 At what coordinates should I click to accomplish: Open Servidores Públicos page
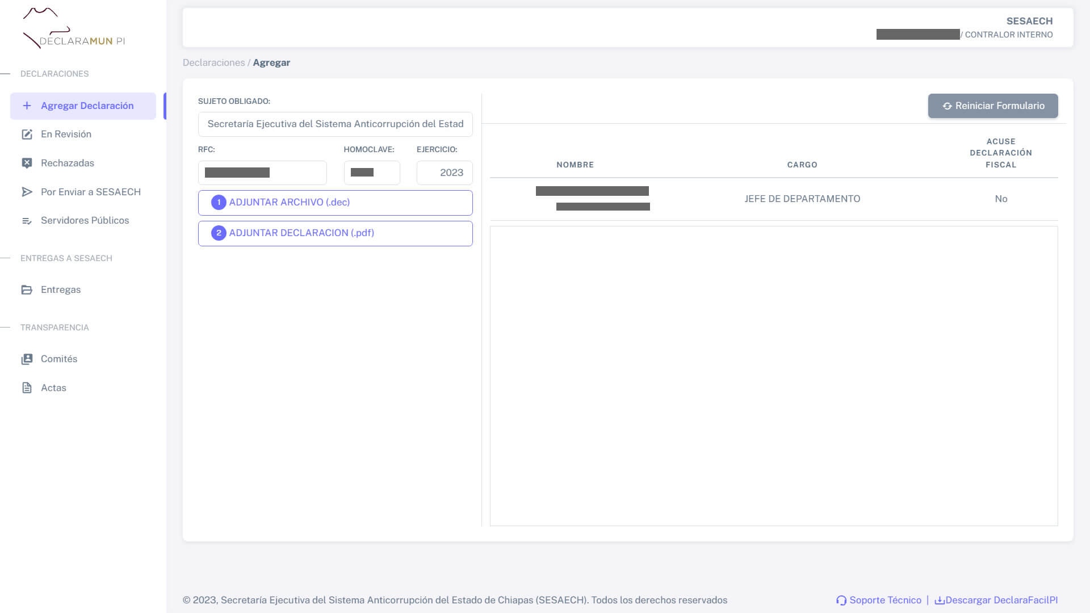83,221
